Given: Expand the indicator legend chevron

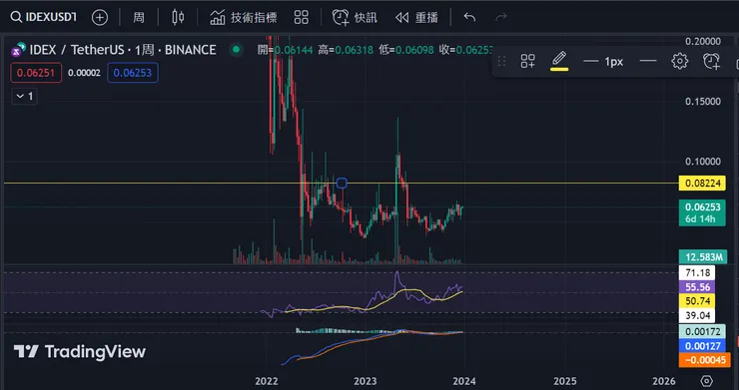Looking at the screenshot, I should point(25,96).
